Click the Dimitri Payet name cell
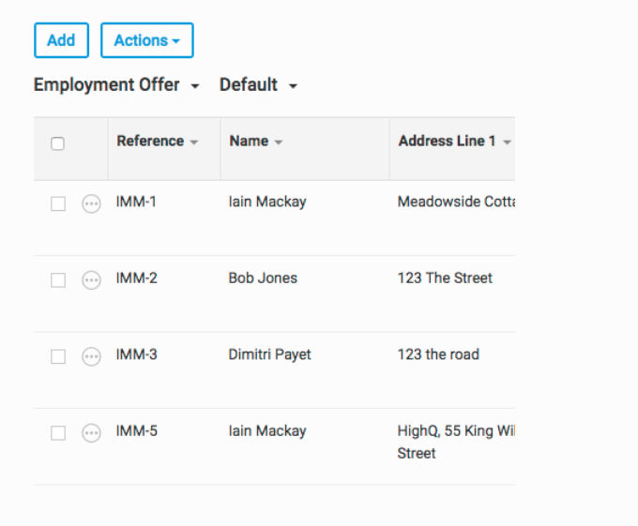This screenshot has width=638, height=526. [269, 354]
